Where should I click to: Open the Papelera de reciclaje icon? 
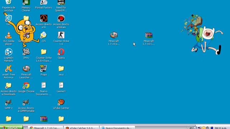coord(9,6)
